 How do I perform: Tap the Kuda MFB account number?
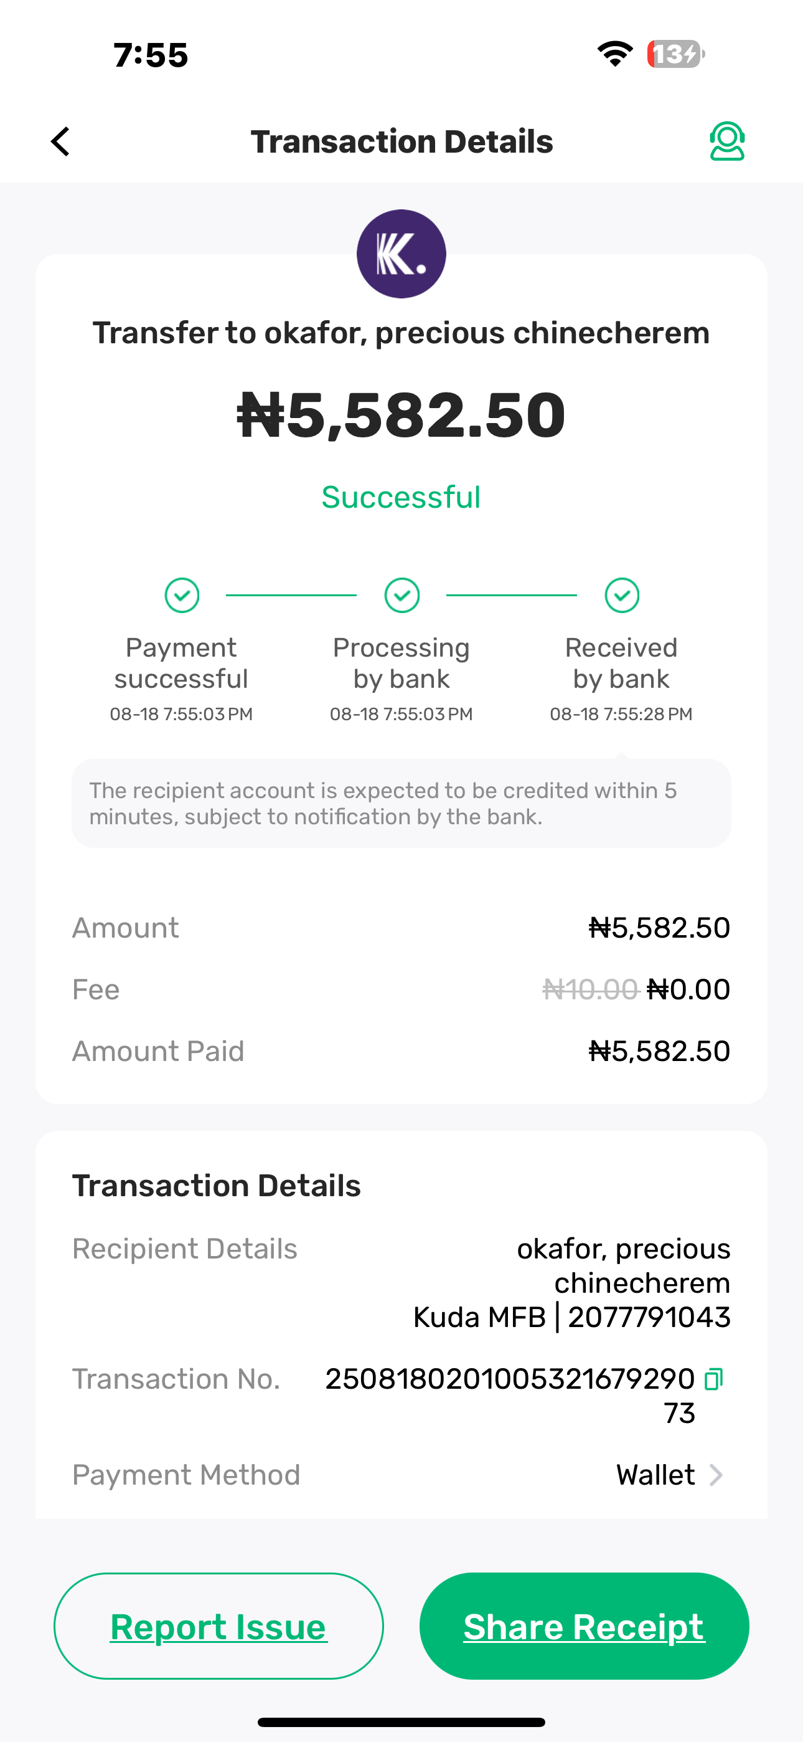(648, 1317)
